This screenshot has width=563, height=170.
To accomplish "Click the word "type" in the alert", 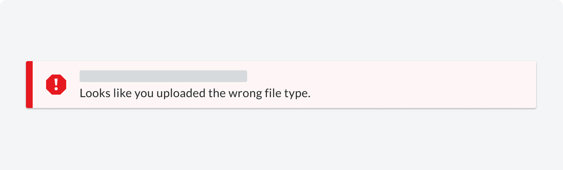I will coord(293,94).
